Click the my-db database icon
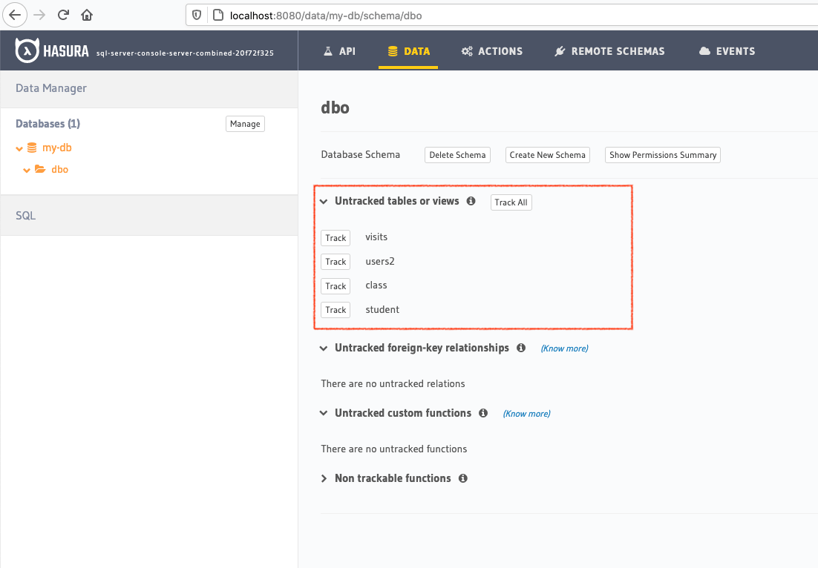818x568 pixels. pyautogui.click(x=32, y=148)
